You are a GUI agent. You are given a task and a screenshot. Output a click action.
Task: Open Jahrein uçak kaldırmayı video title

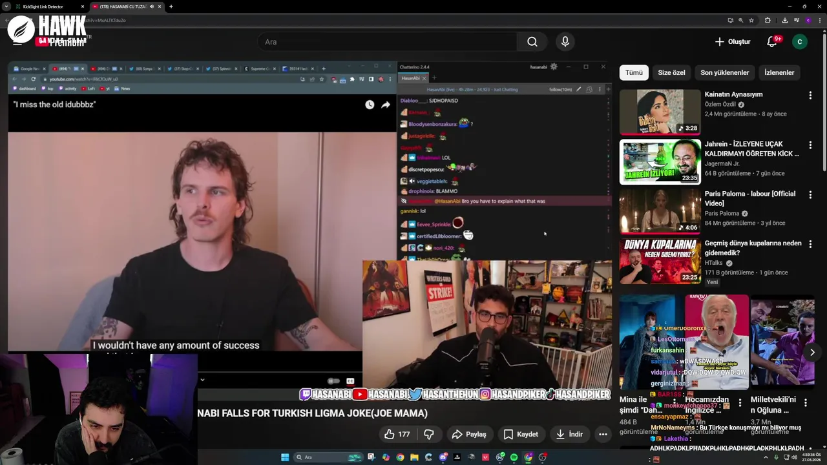(x=751, y=149)
